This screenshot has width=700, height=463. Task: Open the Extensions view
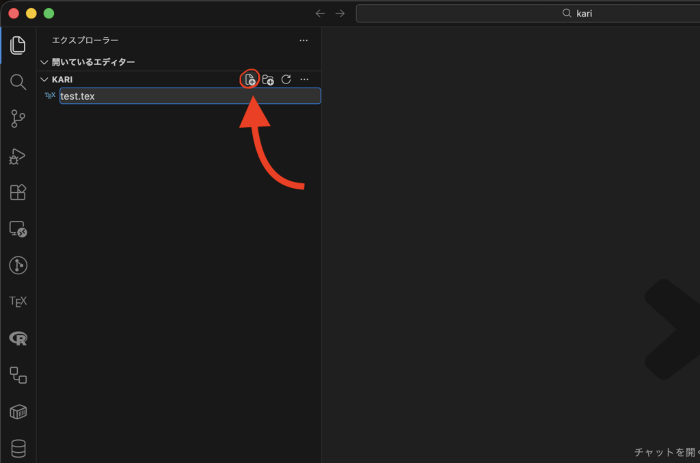(18, 192)
